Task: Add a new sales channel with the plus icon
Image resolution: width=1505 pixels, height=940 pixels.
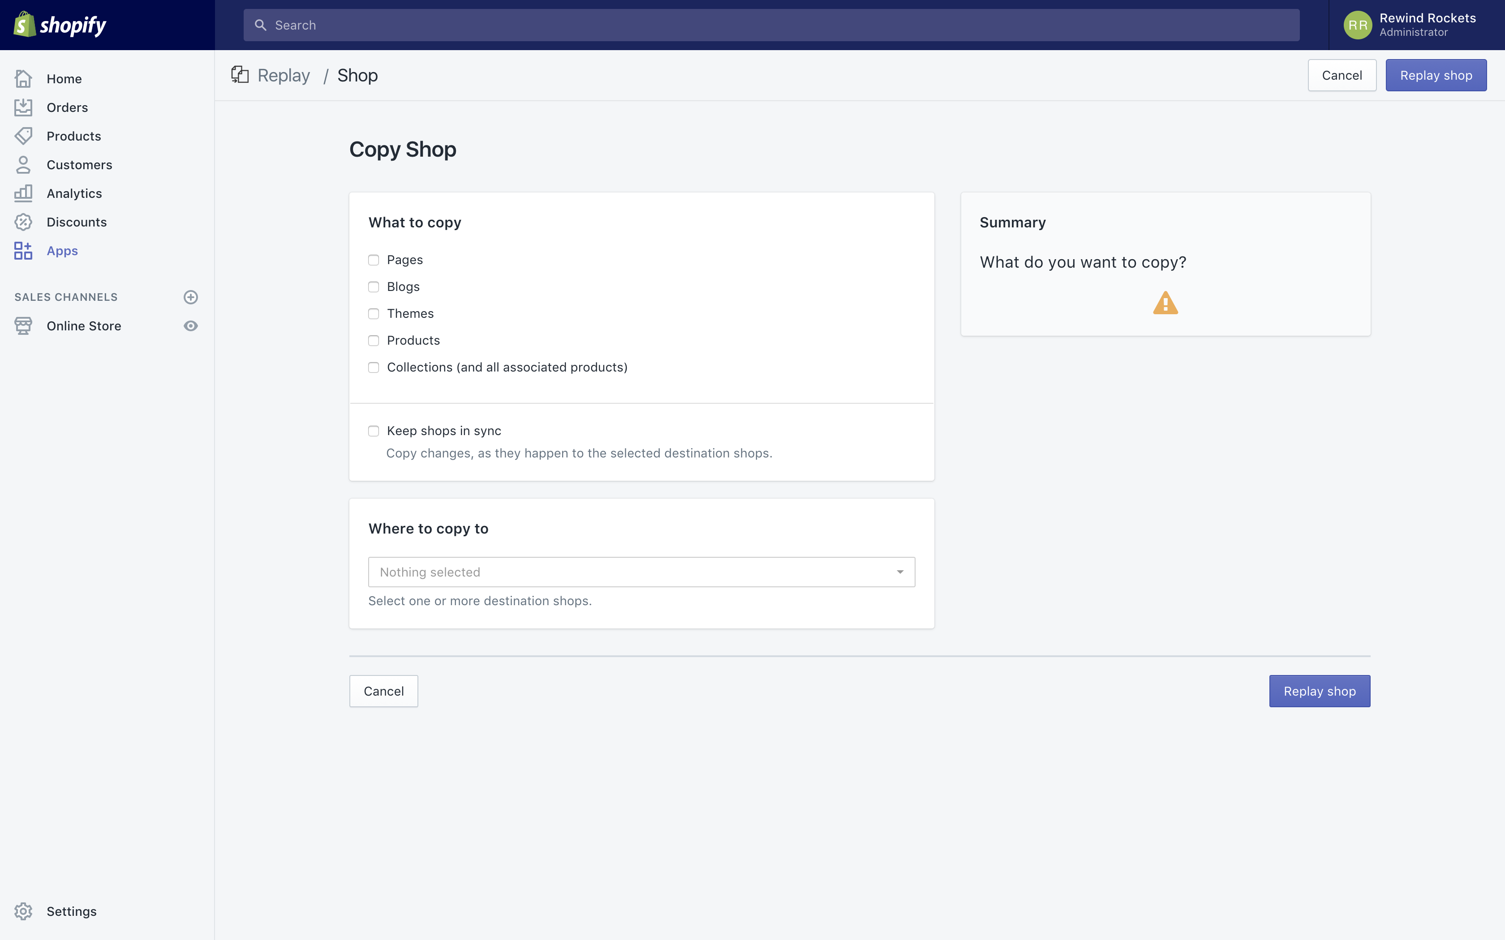Action: pyautogui.click(x=190, y=297)
